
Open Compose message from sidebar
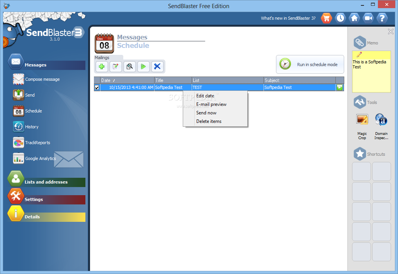[x=36, y=79]
